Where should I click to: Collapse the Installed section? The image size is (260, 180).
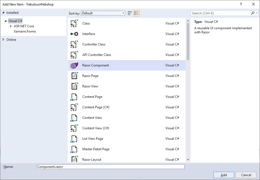[3, 13]
